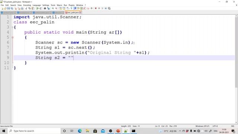Open the Windows Start menu

pyautogui.click(x=4, y=131)
